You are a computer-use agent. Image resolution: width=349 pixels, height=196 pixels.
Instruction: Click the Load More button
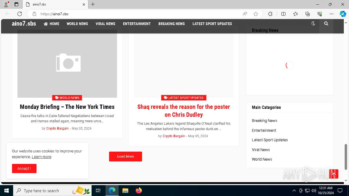tap(125, 157)
